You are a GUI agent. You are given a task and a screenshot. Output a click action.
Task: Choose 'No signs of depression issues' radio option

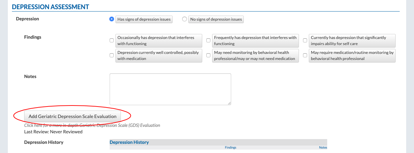(185, 19)
